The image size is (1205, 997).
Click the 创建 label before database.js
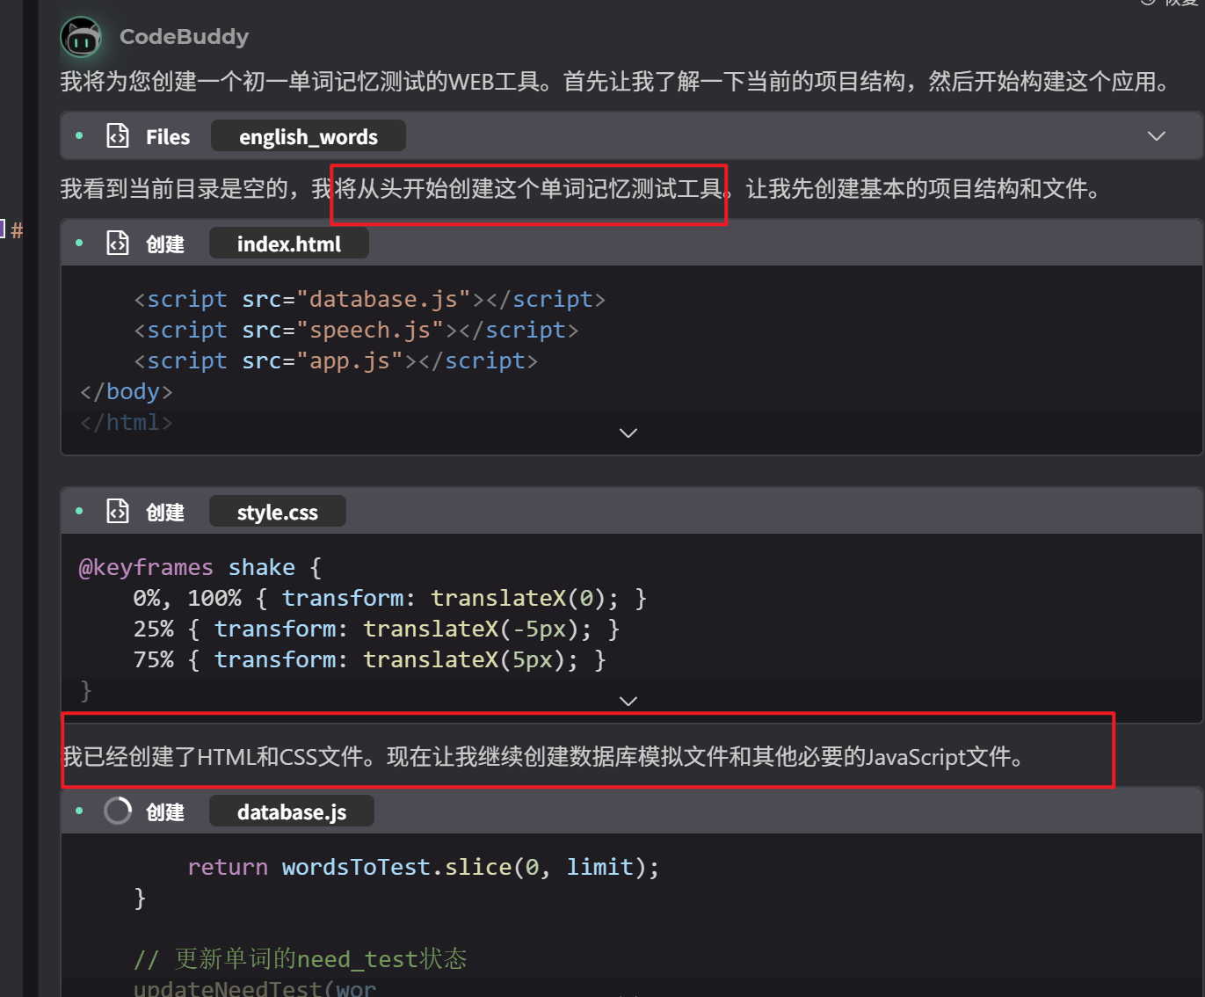[165, 812]
